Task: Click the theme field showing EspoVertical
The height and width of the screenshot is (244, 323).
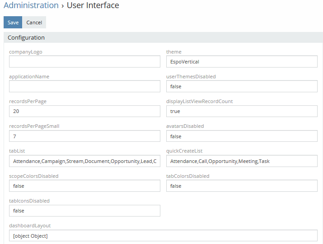Action: point(242,62)
